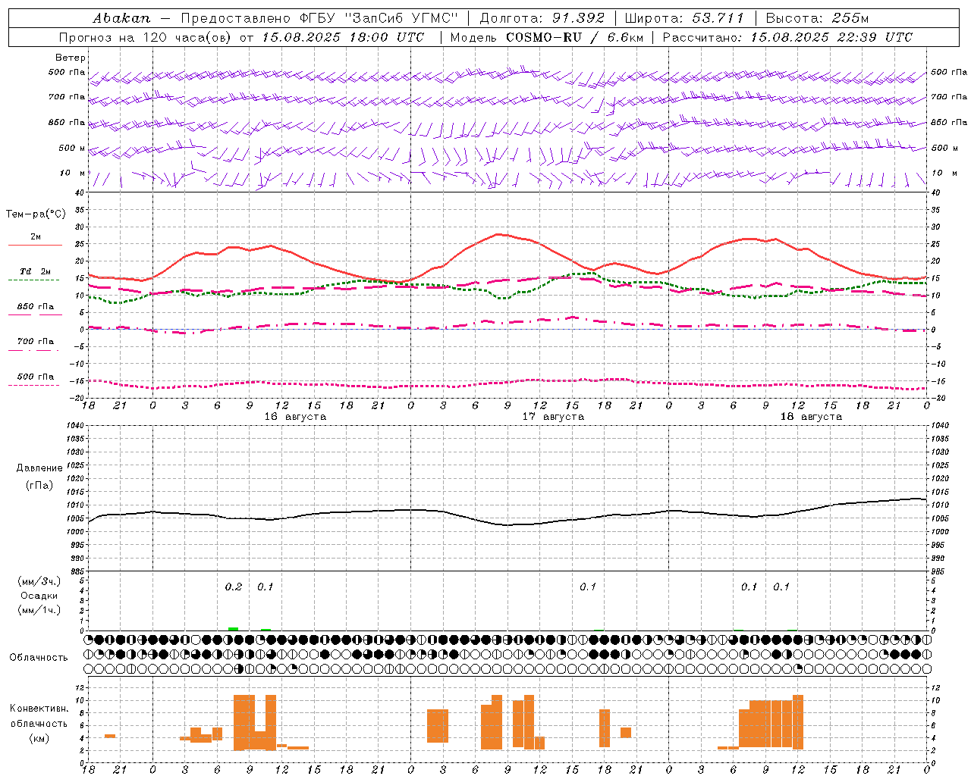This screenshot has width=971, height=776.
Task: Click the "18 августа" date label
Action: [x=811, y=417]
